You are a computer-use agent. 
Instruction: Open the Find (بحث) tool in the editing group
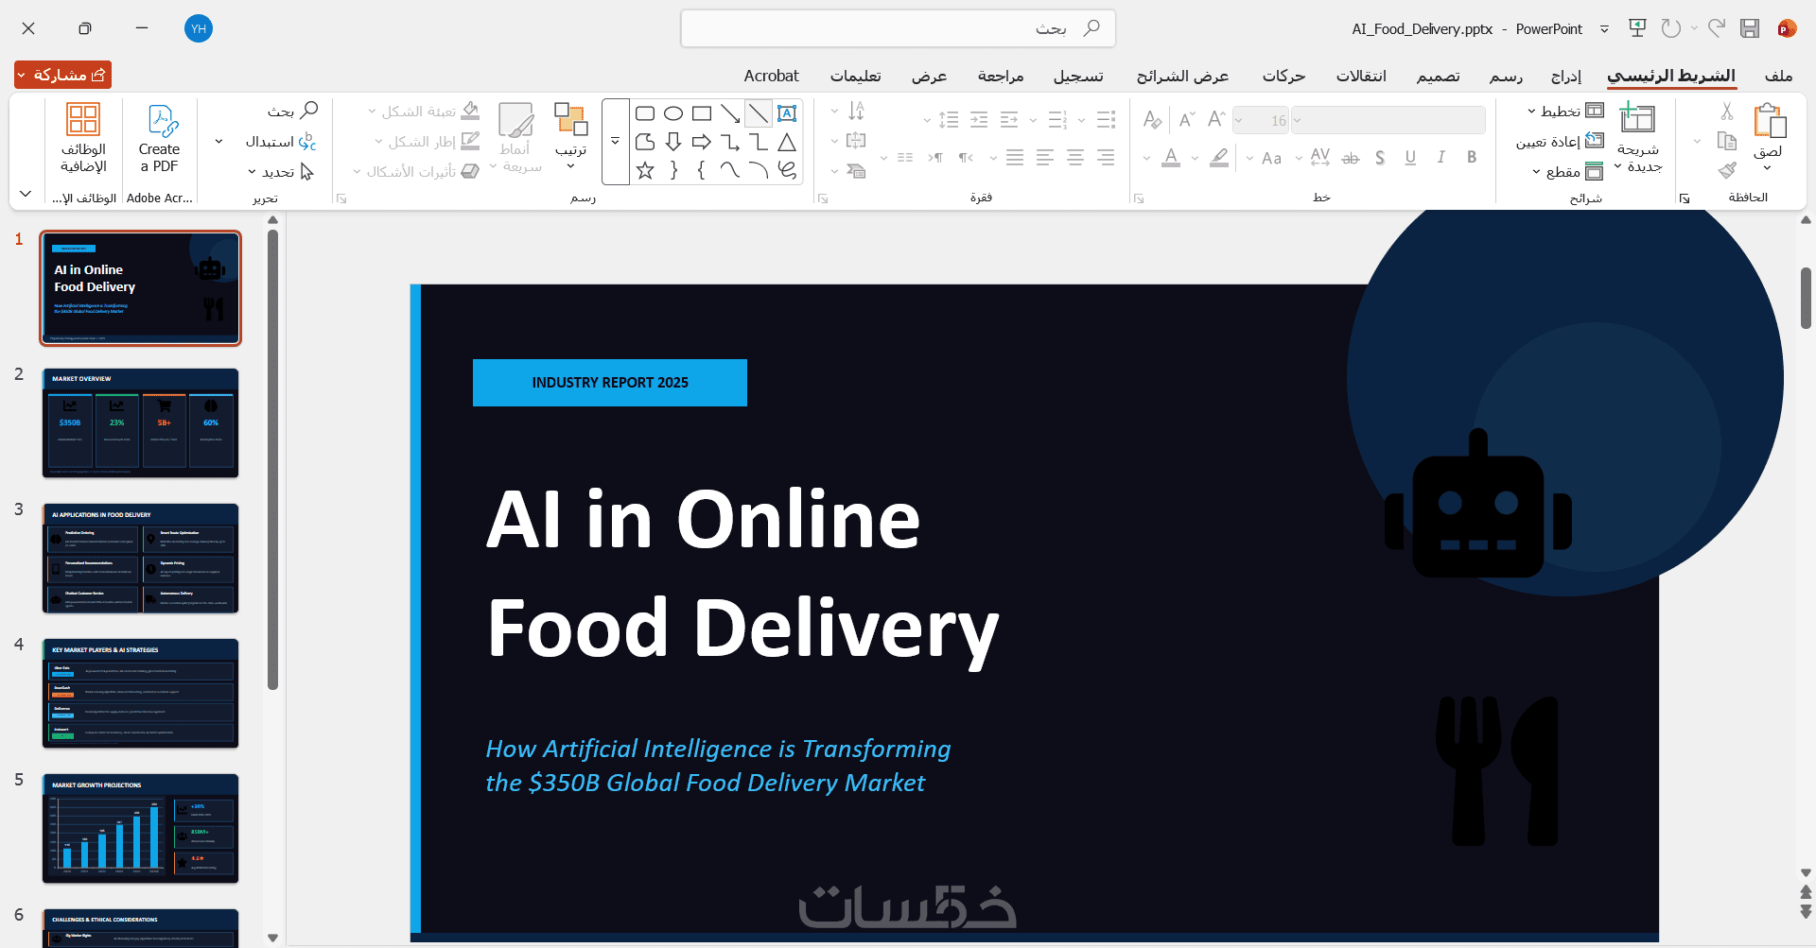291,111
